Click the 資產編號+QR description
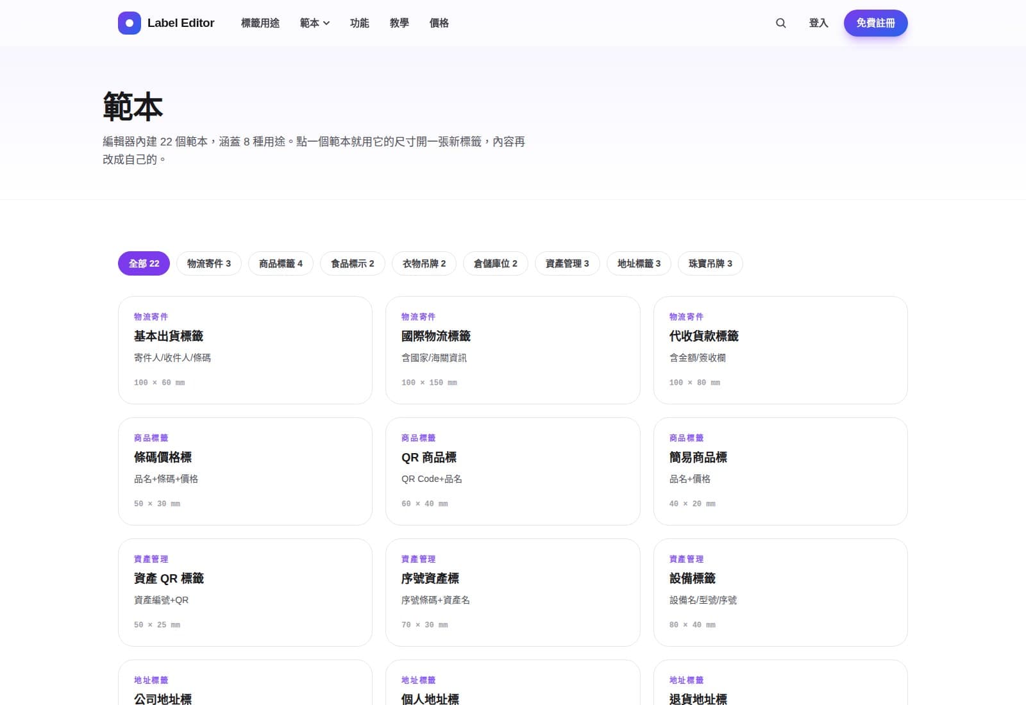The image size is (1026, 705). [x=162, y=600]
